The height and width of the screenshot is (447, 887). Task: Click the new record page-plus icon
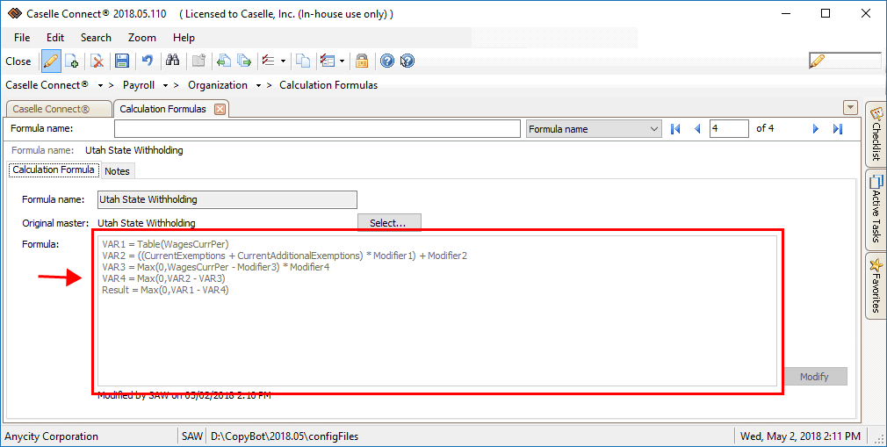coord(72,61)
